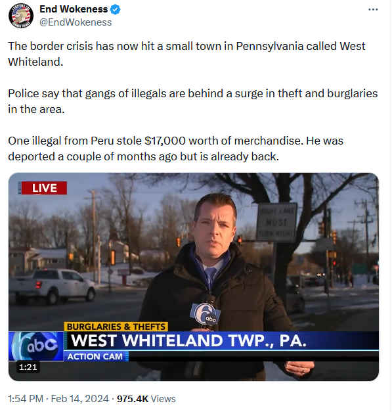
Task: Click the Feb 14, 2024 date
Action: [79, 399]
